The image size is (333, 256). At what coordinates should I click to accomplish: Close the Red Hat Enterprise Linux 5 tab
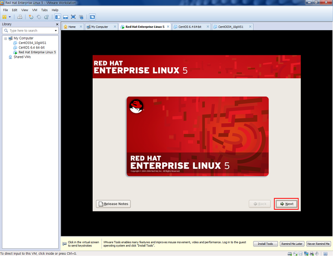pos(168,27)
